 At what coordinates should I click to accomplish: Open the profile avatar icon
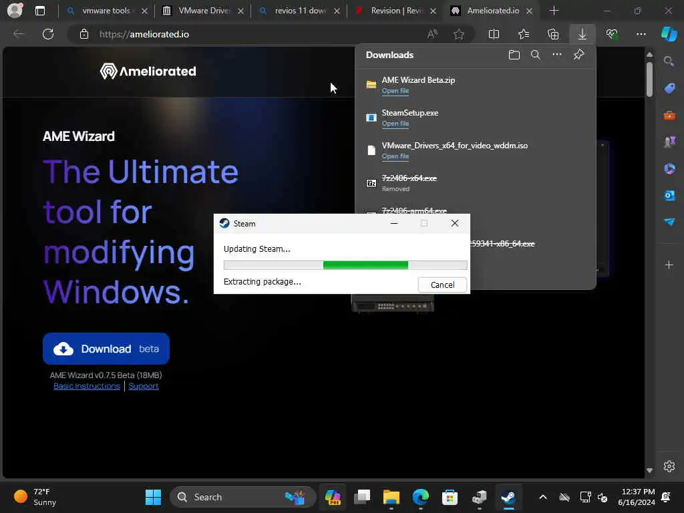[x=15, y=10]
